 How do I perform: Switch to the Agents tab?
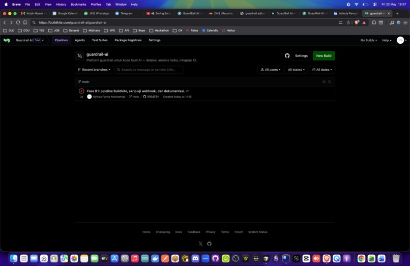point(80,40)
